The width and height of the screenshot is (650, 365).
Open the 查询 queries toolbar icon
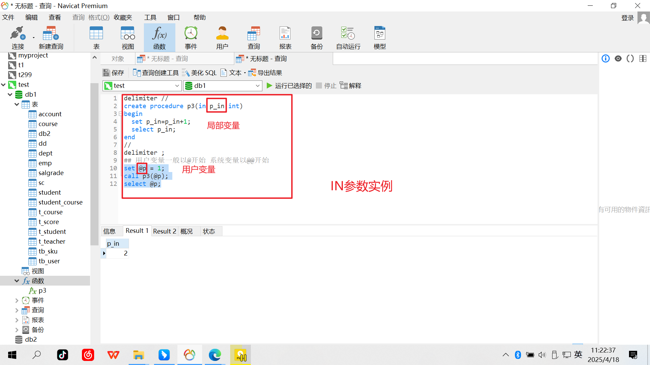tap(254, 38)
